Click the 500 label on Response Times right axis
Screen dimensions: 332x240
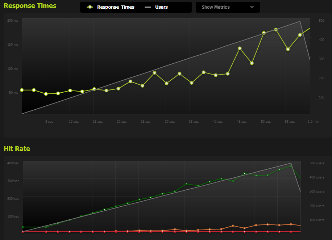pyautogui.click(x=321, y=21)
